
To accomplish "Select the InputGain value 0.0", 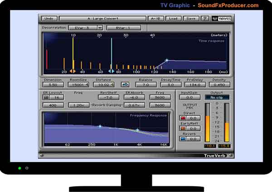I will click(190, 97).
